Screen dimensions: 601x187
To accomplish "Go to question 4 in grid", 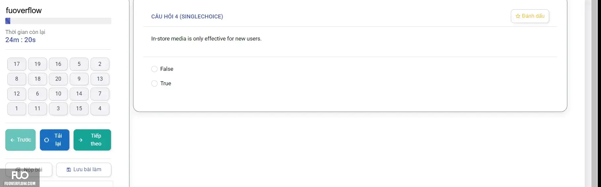I will tap(100, 108).
